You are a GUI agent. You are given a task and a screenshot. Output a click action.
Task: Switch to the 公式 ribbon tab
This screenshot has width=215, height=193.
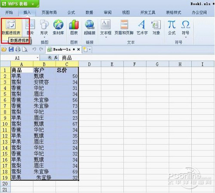point(71,12)
